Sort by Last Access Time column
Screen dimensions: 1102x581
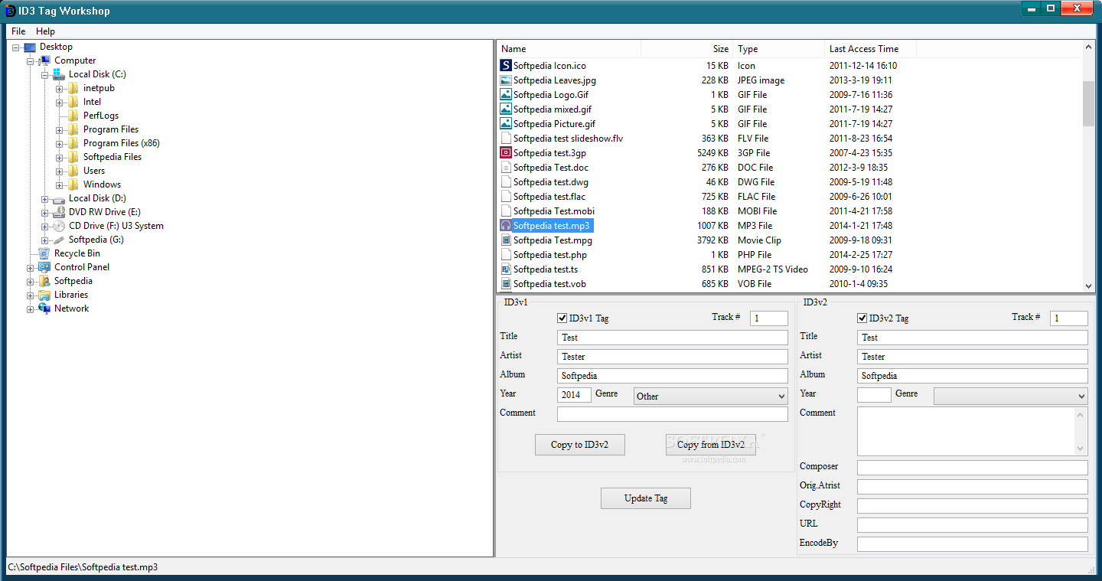point(870,49)
